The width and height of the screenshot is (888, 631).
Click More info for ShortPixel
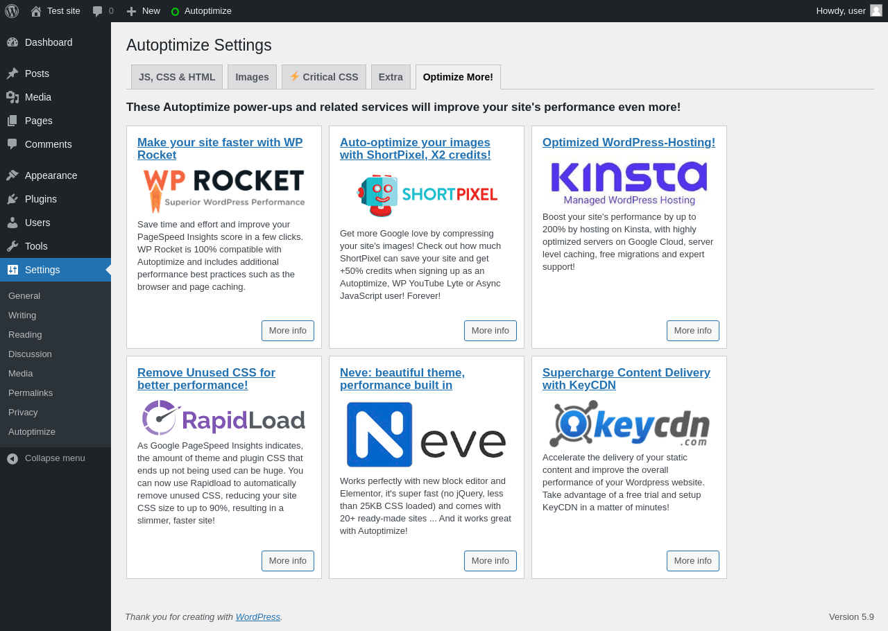click(x=490, y=331)
